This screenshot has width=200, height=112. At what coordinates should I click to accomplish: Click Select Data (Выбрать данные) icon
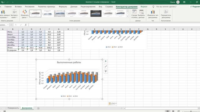[x=142, y=14]
